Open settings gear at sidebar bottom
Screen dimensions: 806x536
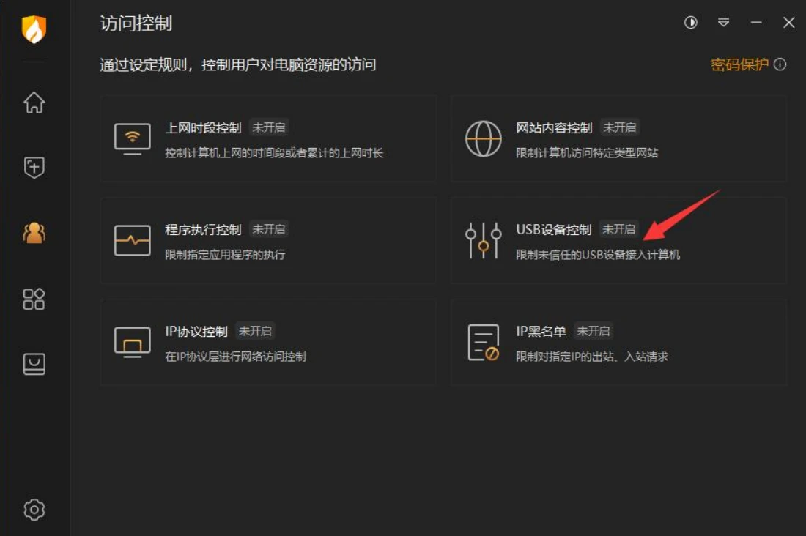pyautogui.click(x=34, y=510)
